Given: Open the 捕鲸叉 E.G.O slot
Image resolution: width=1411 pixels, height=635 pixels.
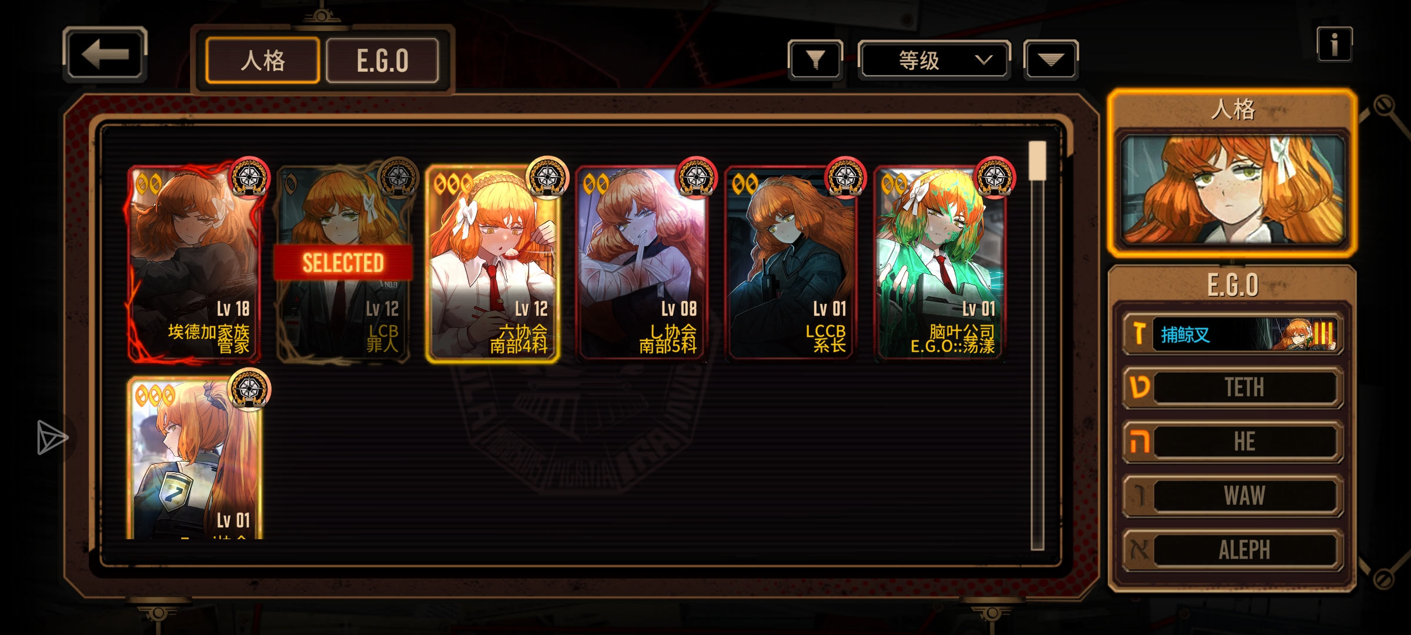Looking at the screenshot, I should point(1233,334).
